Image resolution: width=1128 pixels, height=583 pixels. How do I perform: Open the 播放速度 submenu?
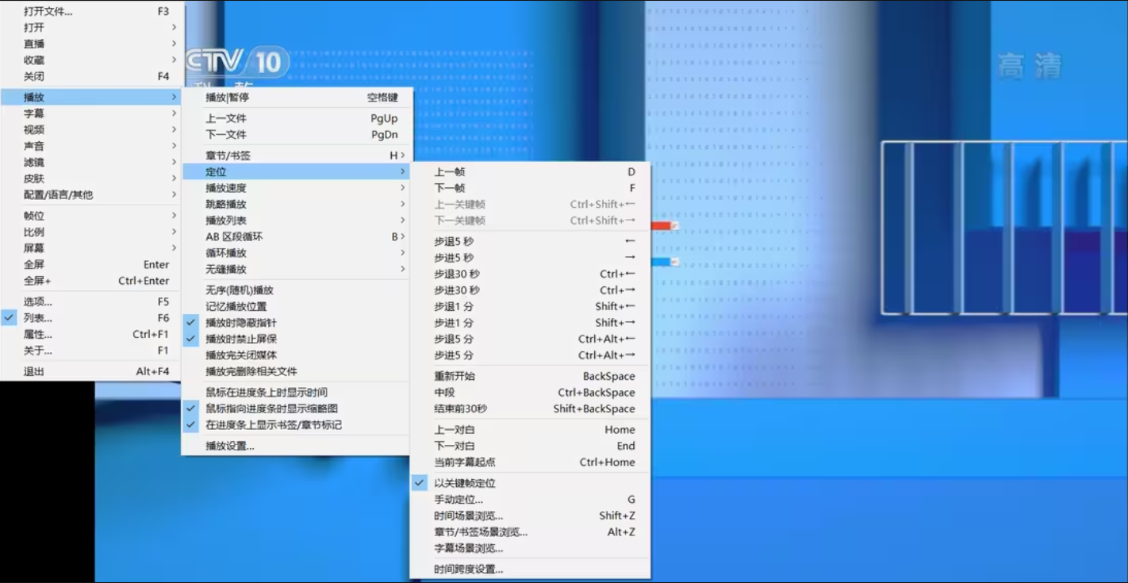pyautogui.click(x=297, y=188)
